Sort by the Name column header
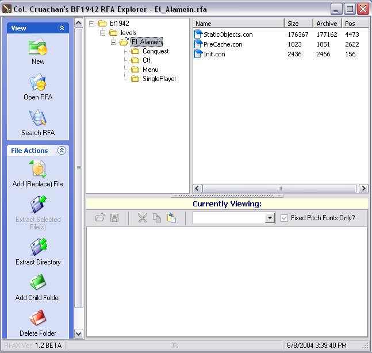Viewport: 372px width, 353px height. [239, 24]
